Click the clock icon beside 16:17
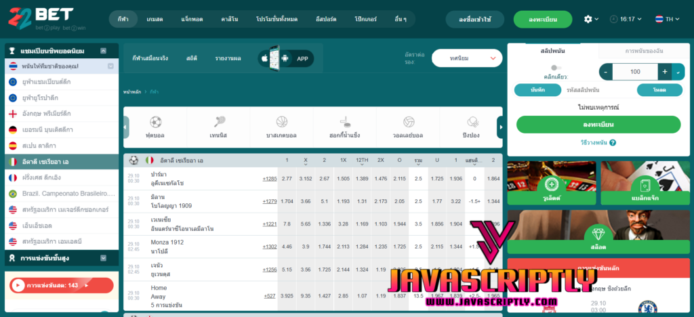 click(613, 19)
